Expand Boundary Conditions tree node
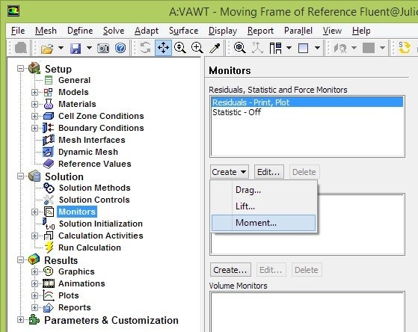The image size is (418, 332). [34, 129]
